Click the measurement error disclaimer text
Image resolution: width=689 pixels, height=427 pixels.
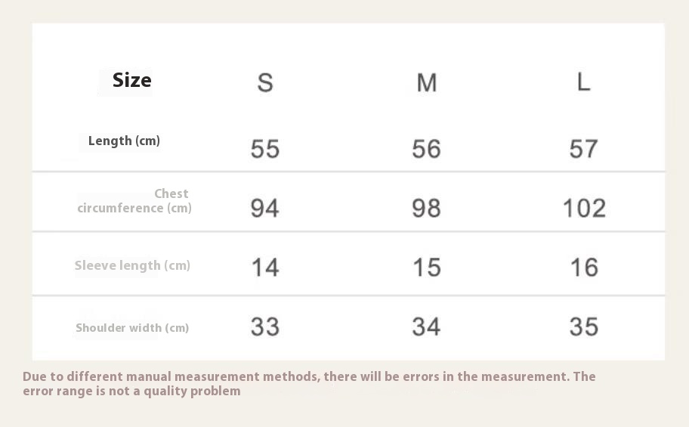tap(309, 384)
